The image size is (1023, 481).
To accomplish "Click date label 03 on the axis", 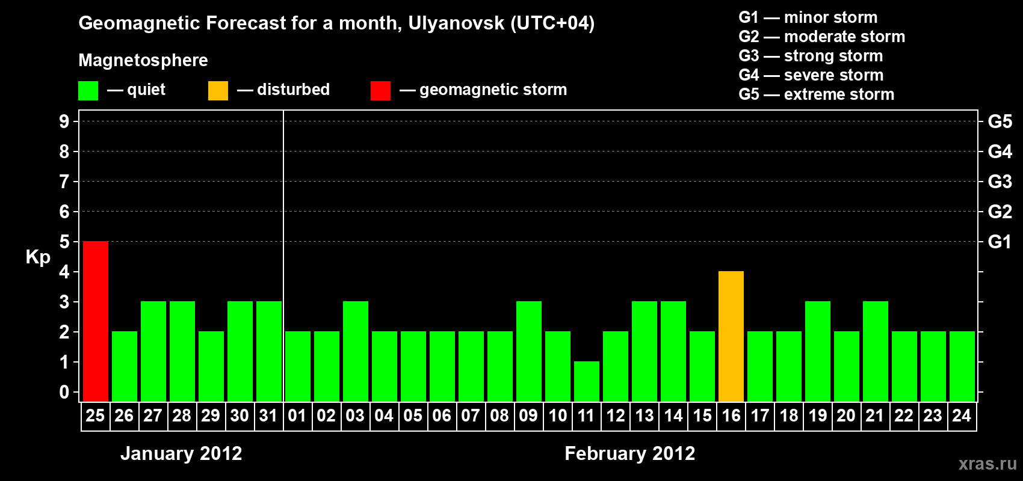I will click(x=355, y=415).
